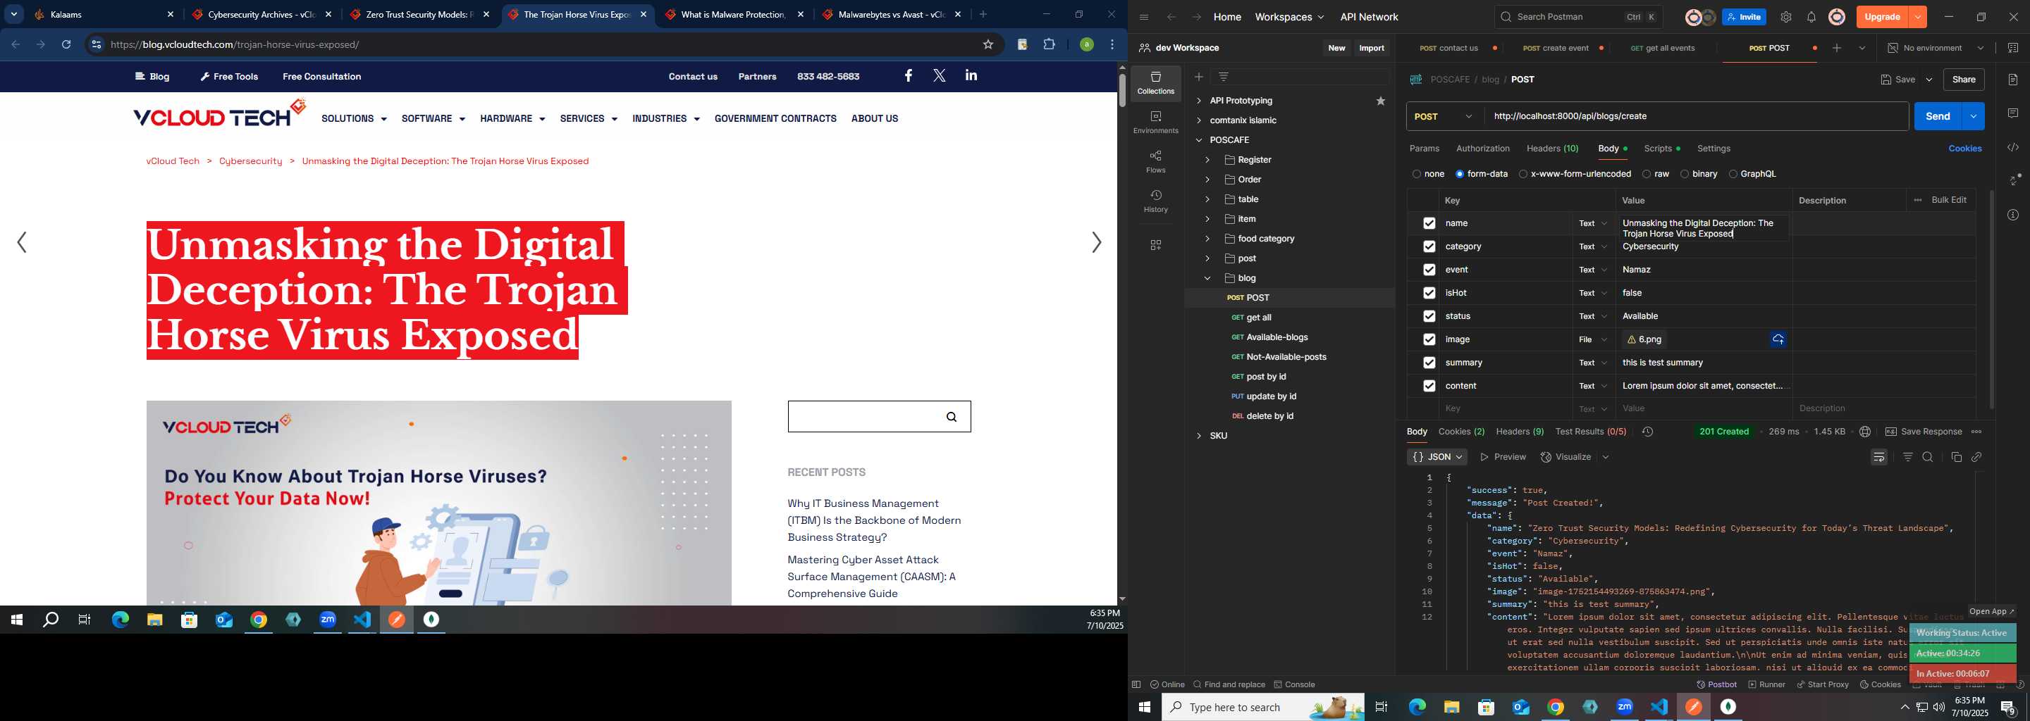This screenshot has height=721, width=2030.
Task: Click the response link icon
Action: coord(1976,458)
